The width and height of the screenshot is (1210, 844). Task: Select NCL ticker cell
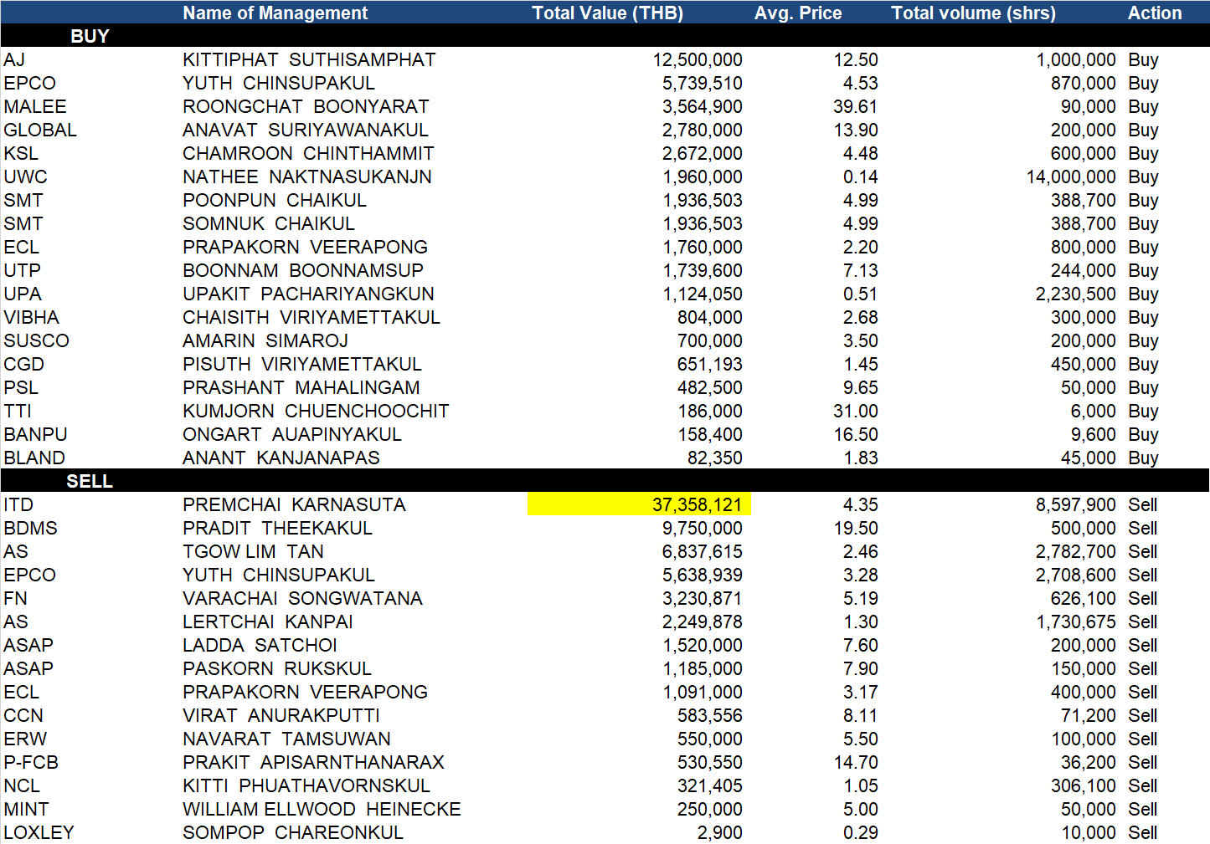pos(22,785)
